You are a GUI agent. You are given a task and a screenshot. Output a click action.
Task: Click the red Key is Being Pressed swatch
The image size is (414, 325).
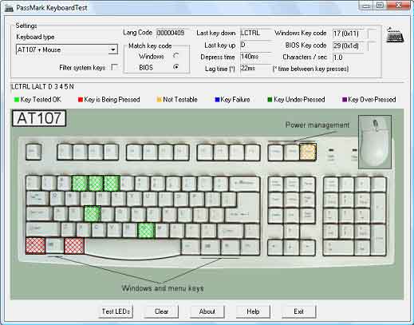81,100
